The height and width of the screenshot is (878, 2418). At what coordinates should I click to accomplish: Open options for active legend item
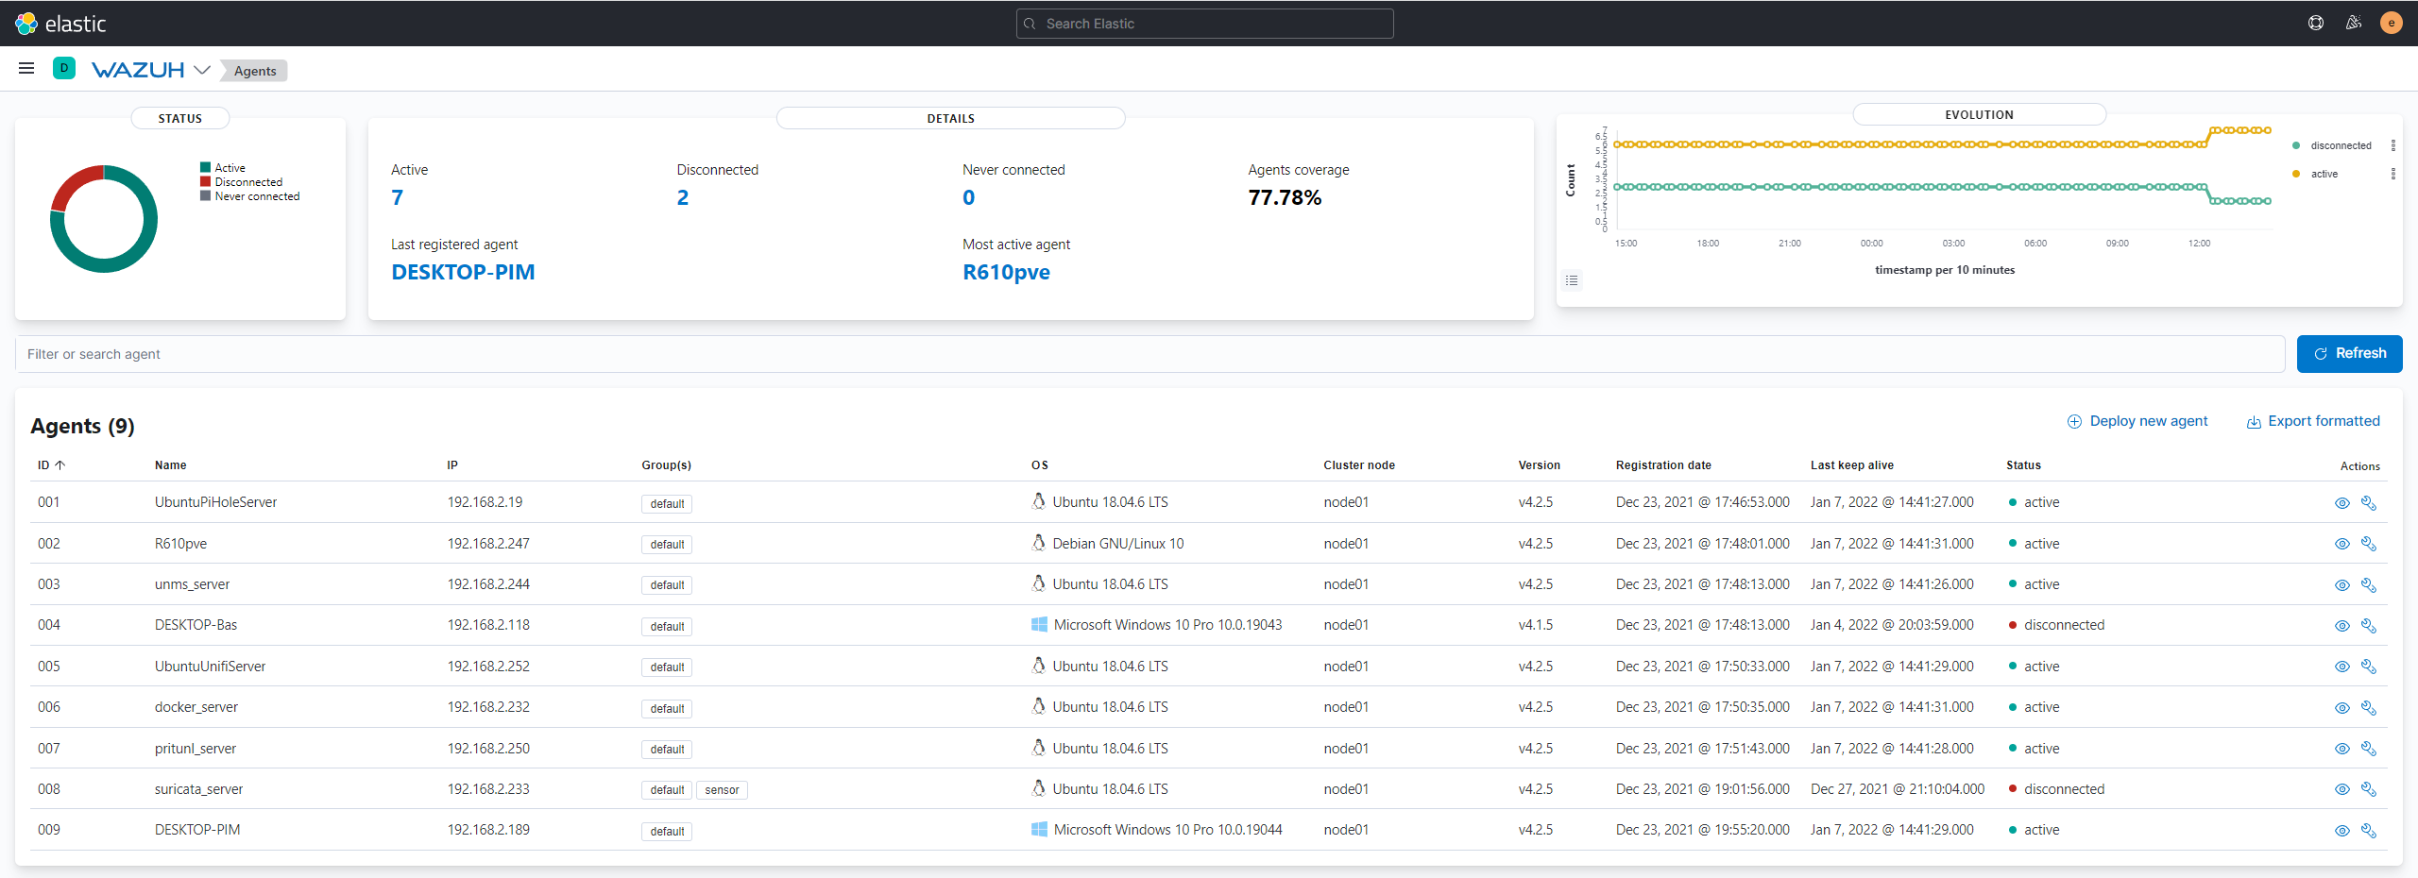click(x=2392, y=174)
